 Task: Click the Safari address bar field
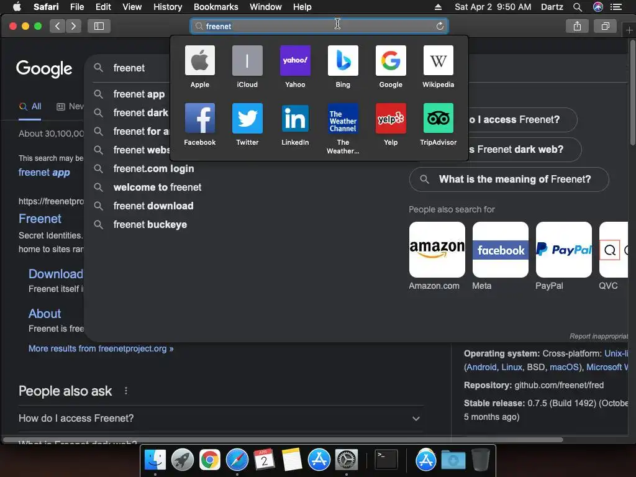pos(319,26)
